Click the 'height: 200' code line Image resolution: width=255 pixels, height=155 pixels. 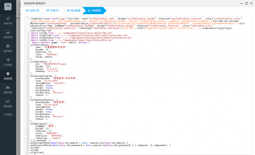[x=43, y=66]
